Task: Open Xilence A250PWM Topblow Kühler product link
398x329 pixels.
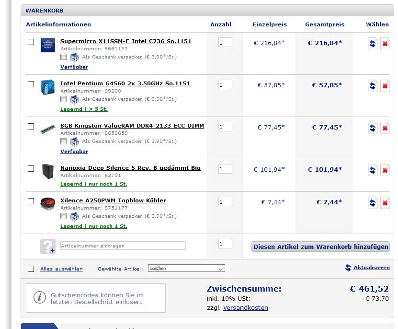Action: [113, 200]
